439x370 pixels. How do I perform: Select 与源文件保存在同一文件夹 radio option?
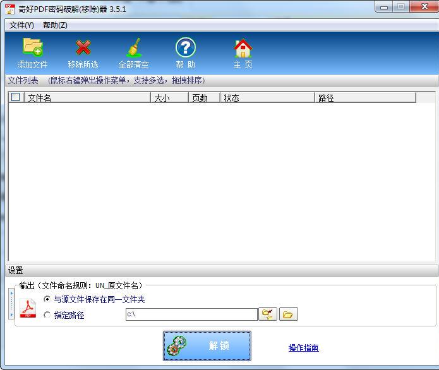tap(47, 299)
